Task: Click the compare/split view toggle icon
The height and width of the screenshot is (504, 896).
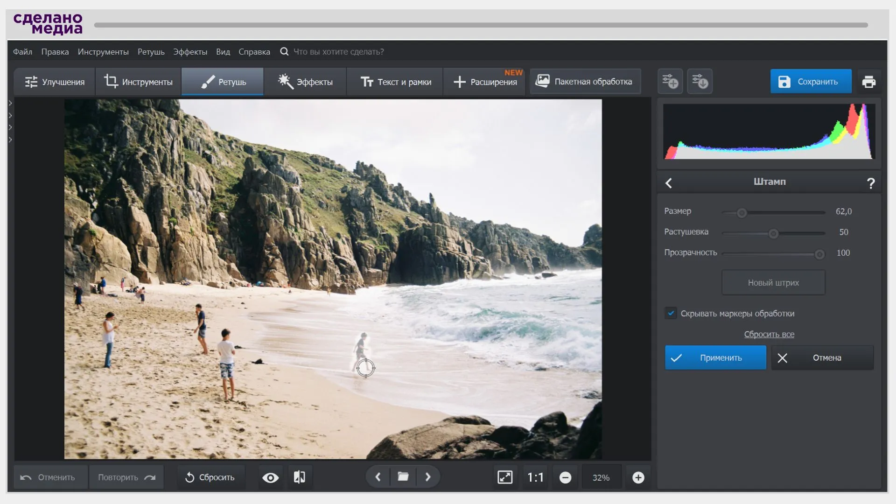Action: [x=300, y=477]
